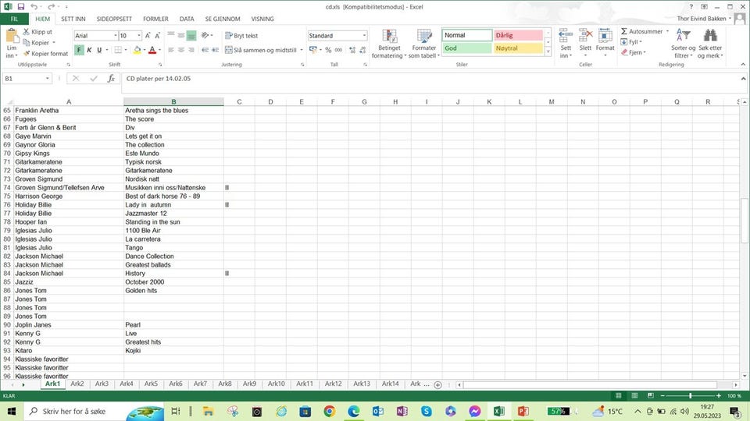Click the Save icon in quick access toolbar
Viewport: 750px width, 421px height.
[x=20, y=7]
